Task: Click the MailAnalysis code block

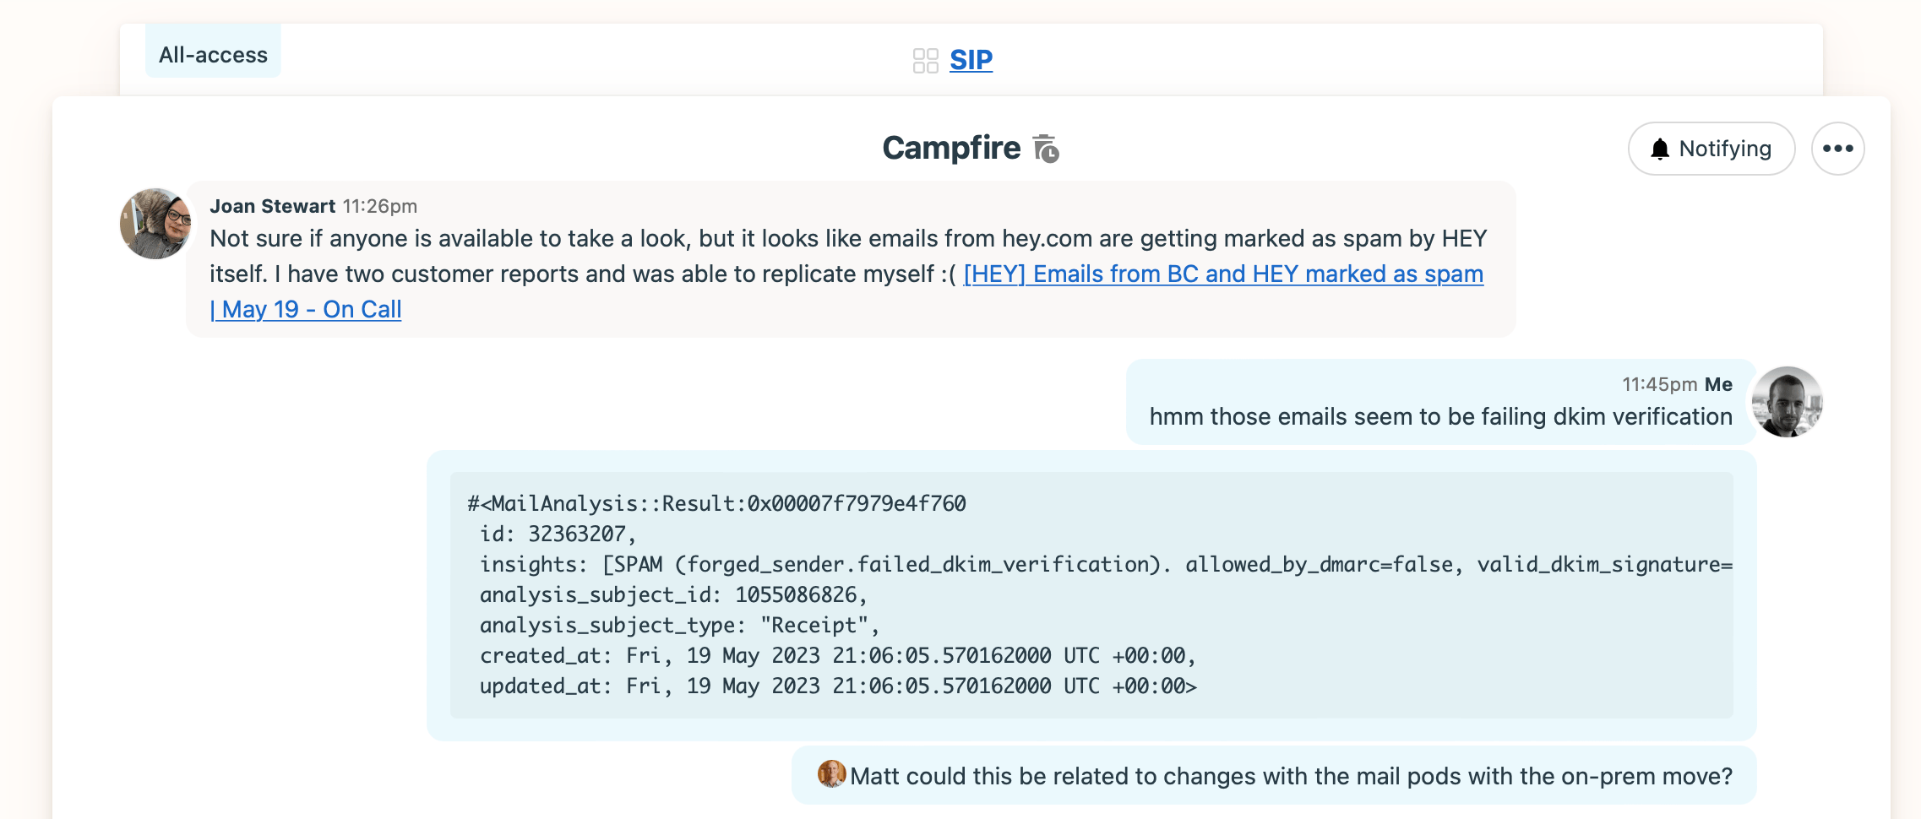Action: coord(1090,594)
